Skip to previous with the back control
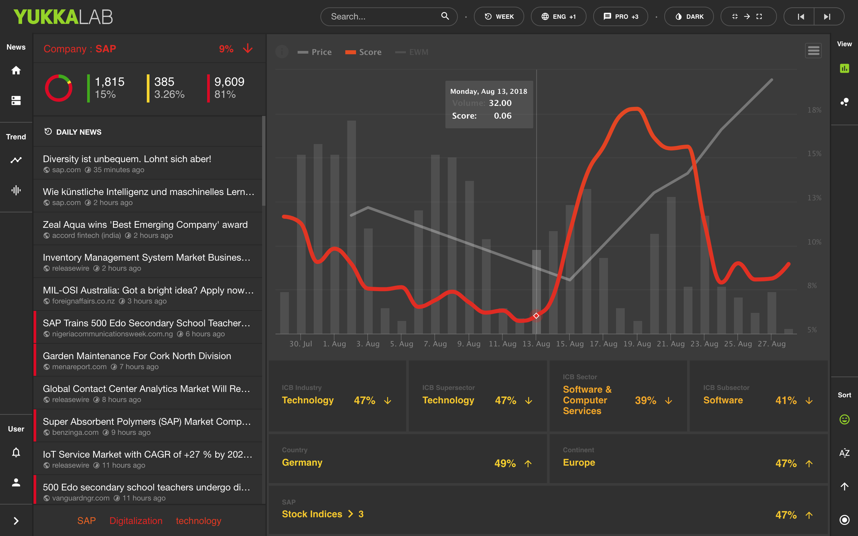Image resolution: width=858 pixels, height=536 pixels. tap(801, 17)
